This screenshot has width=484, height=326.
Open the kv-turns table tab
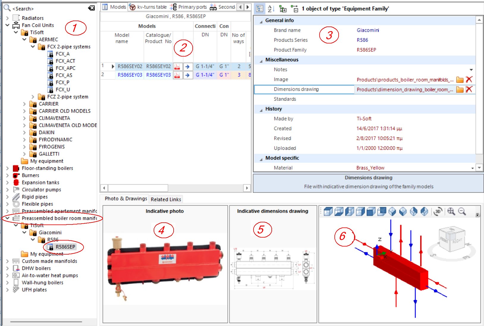click(x=148, y=7)
